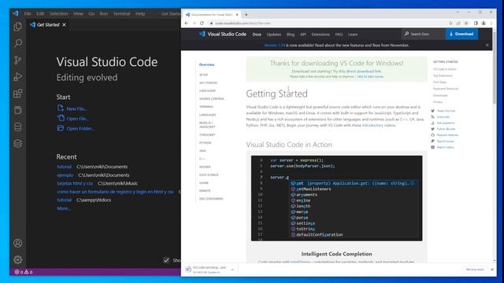Expand the SOURCE CONTROL section in docs sidebar

[212, 99]
